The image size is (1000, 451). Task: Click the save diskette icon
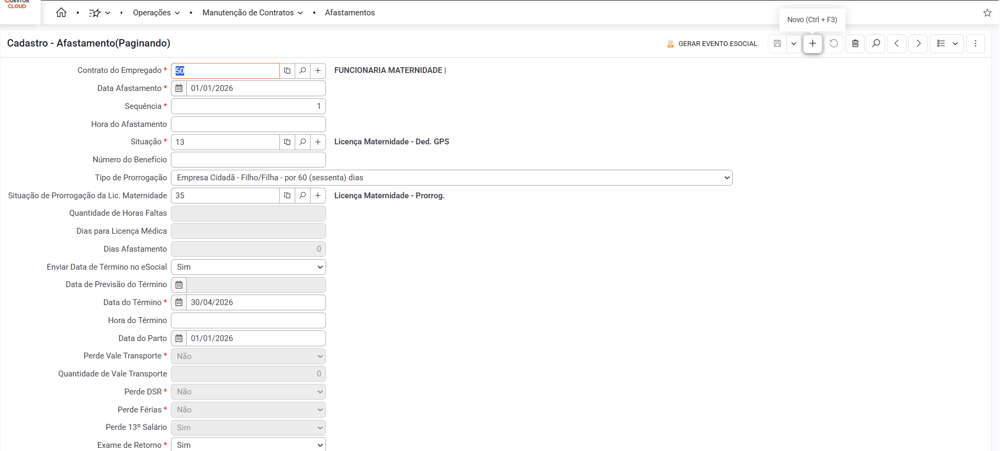[x=777, y=43]
